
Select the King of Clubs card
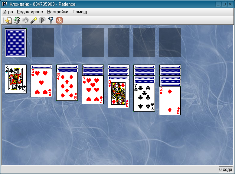16,79
